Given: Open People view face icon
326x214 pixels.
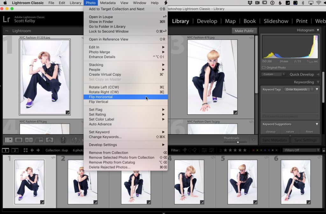Looking at the screenshot, I should pos(49,140).
